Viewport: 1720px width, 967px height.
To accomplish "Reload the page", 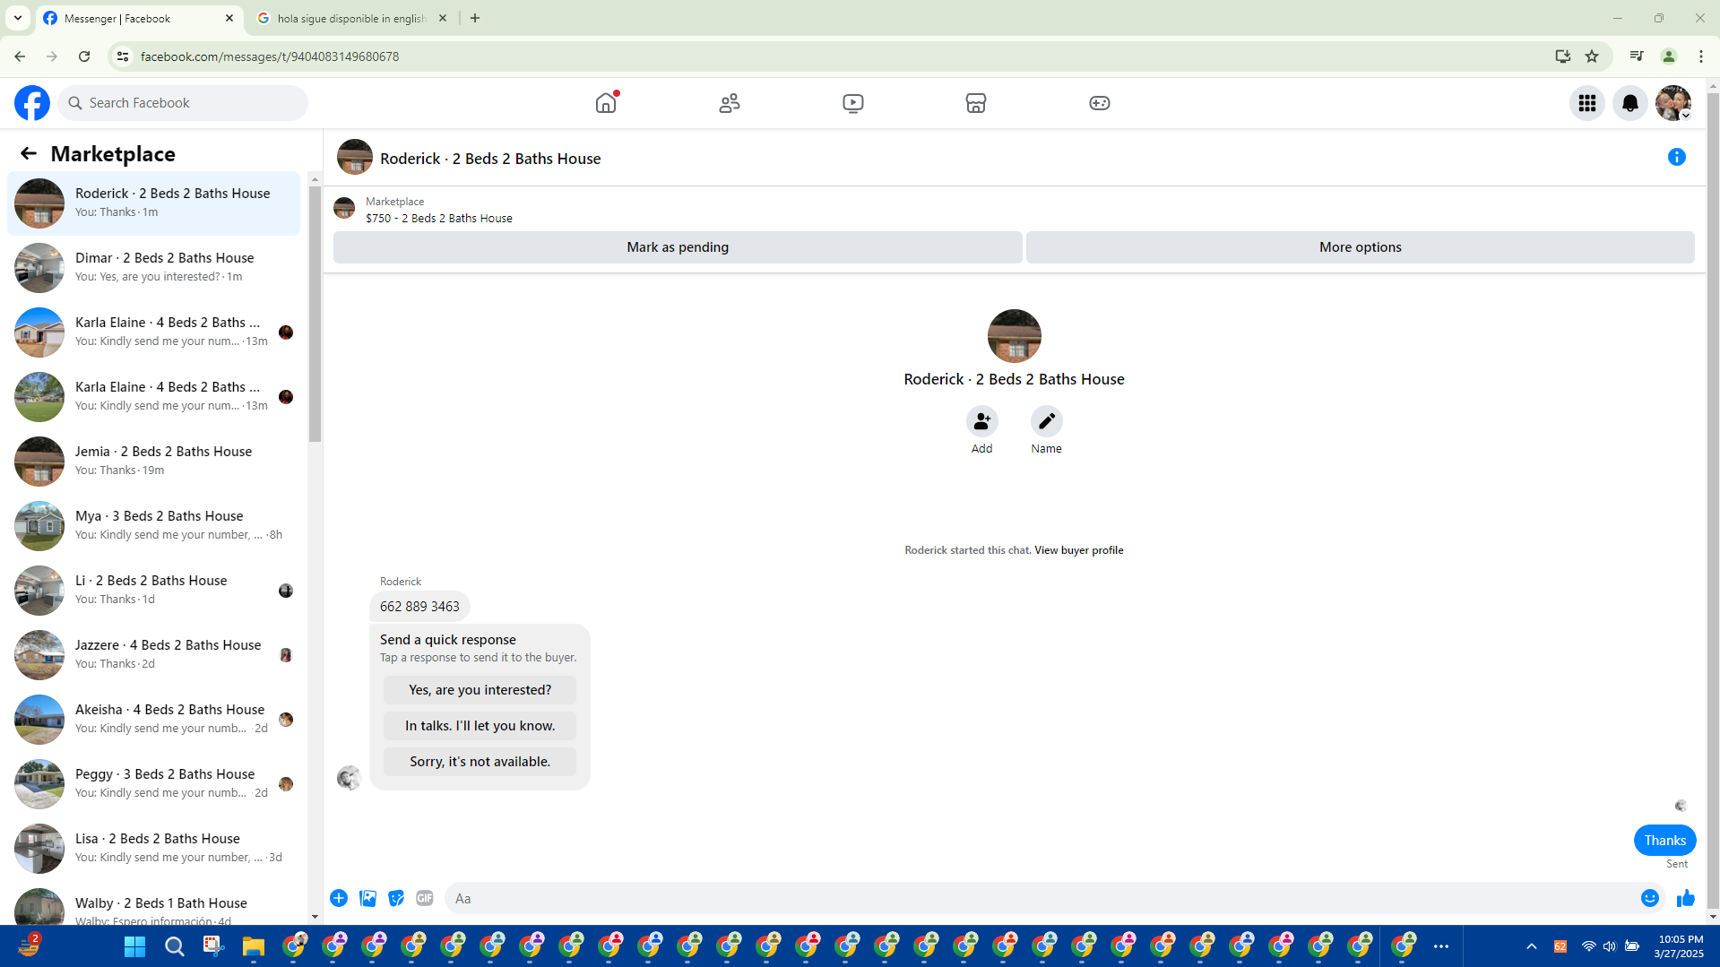I will pos(84,56).
